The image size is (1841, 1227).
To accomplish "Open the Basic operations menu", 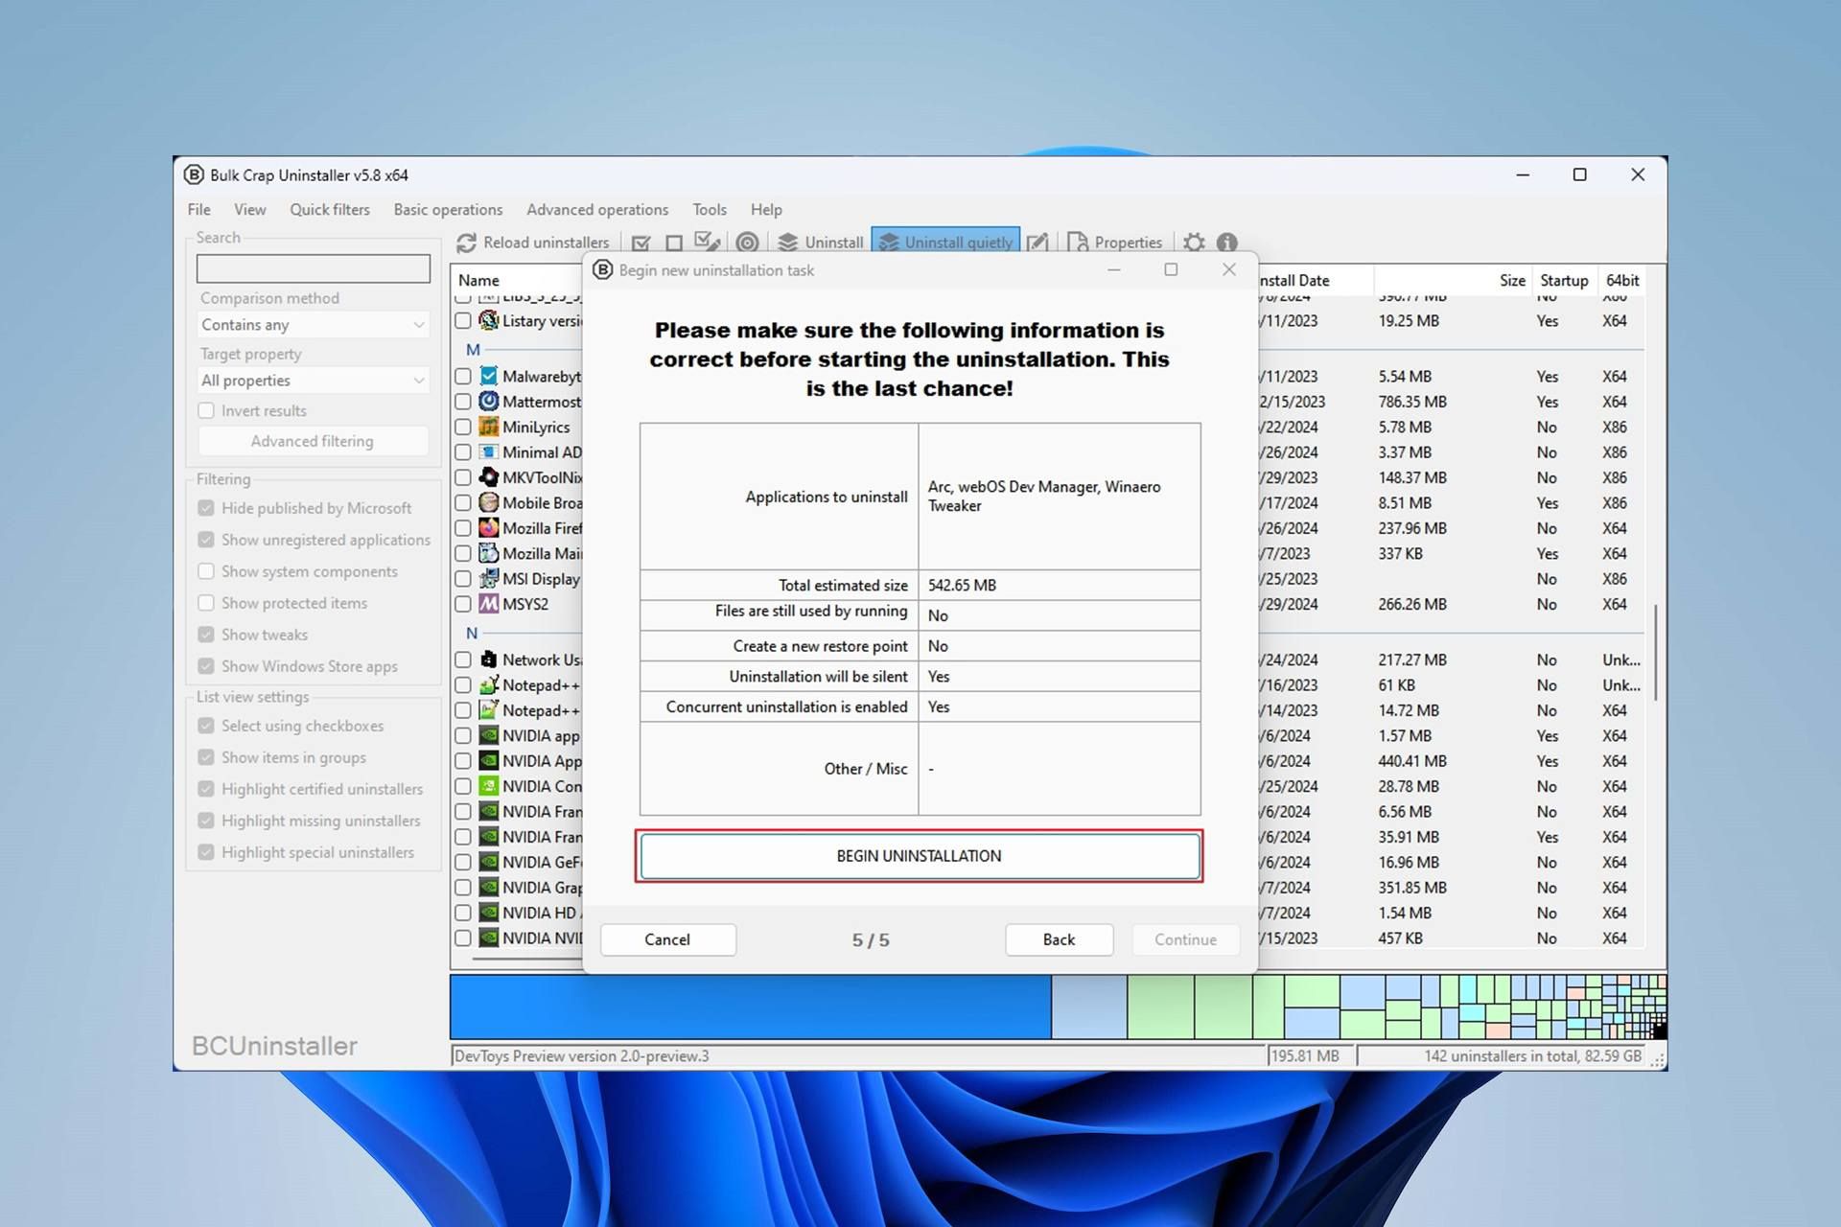I will tap(448, 209).
